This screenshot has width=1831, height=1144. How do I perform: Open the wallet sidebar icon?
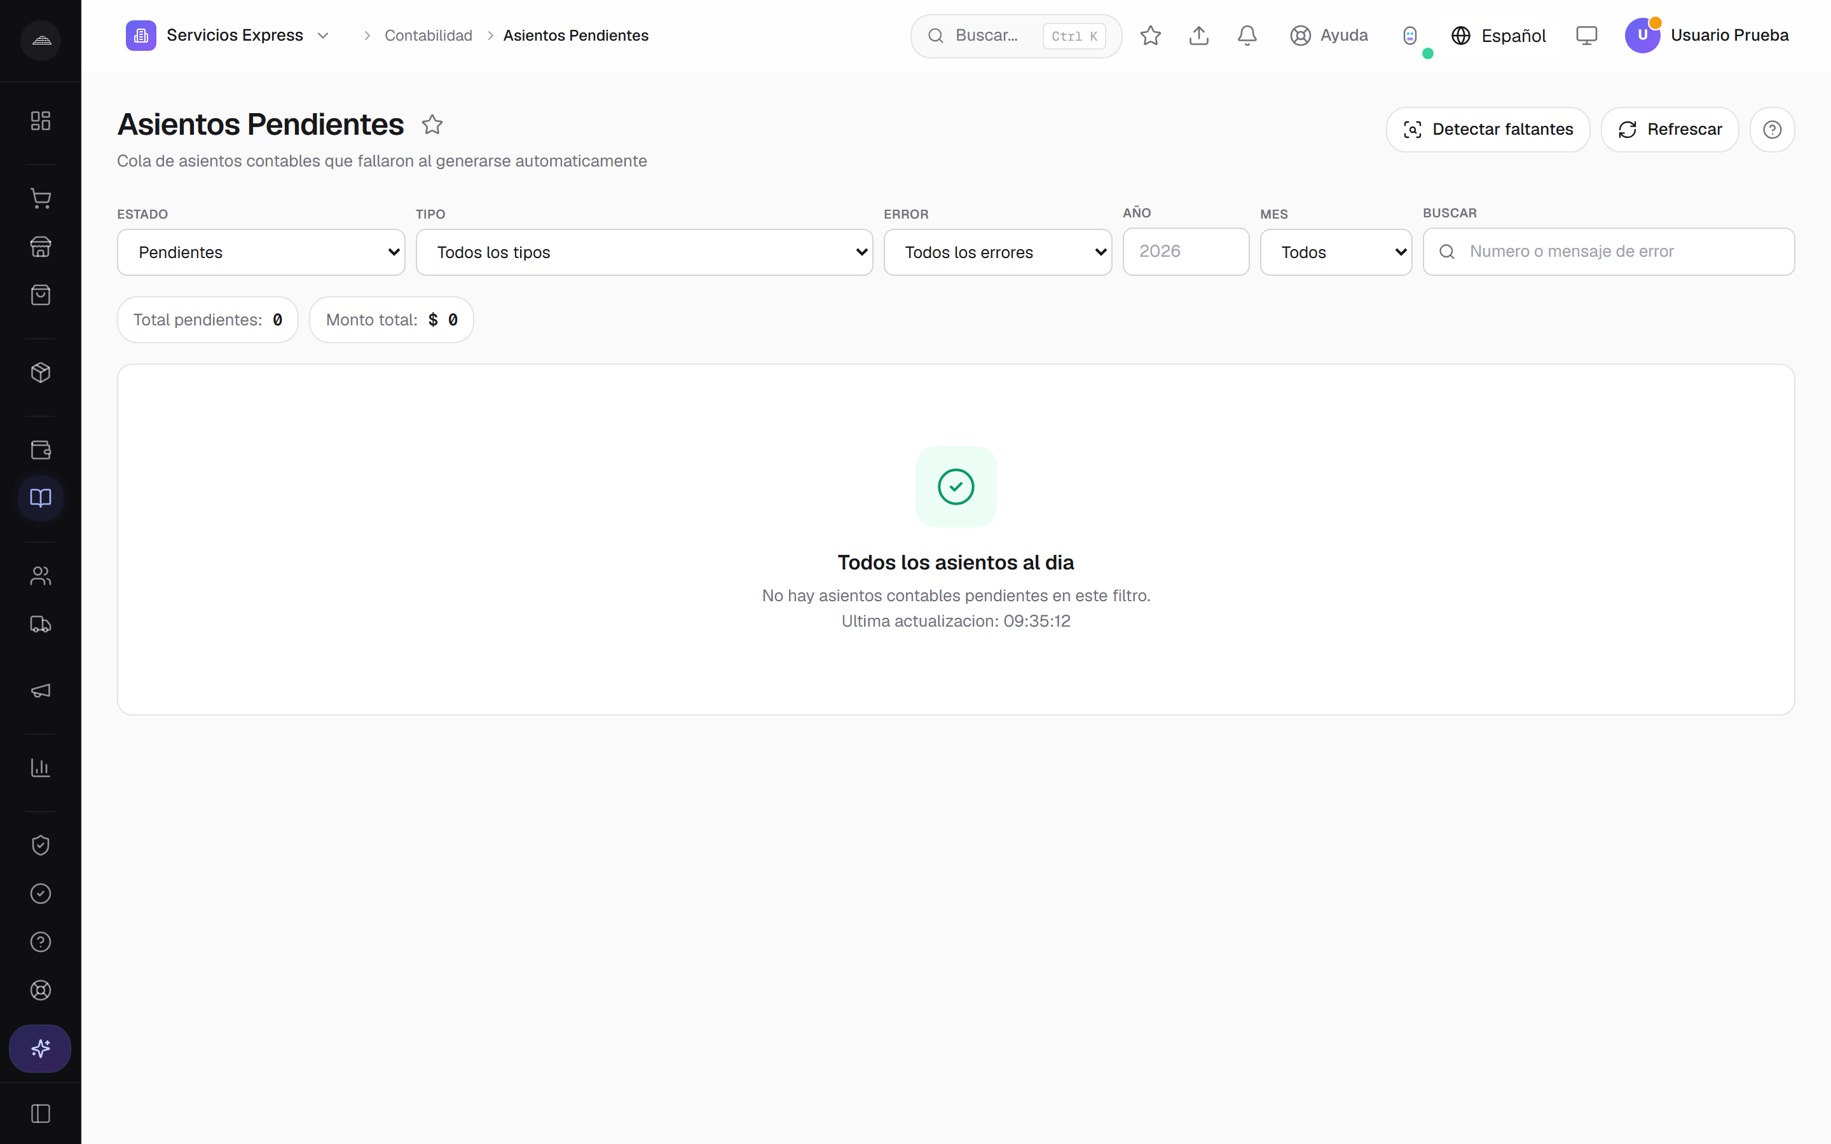pos(41,450)
